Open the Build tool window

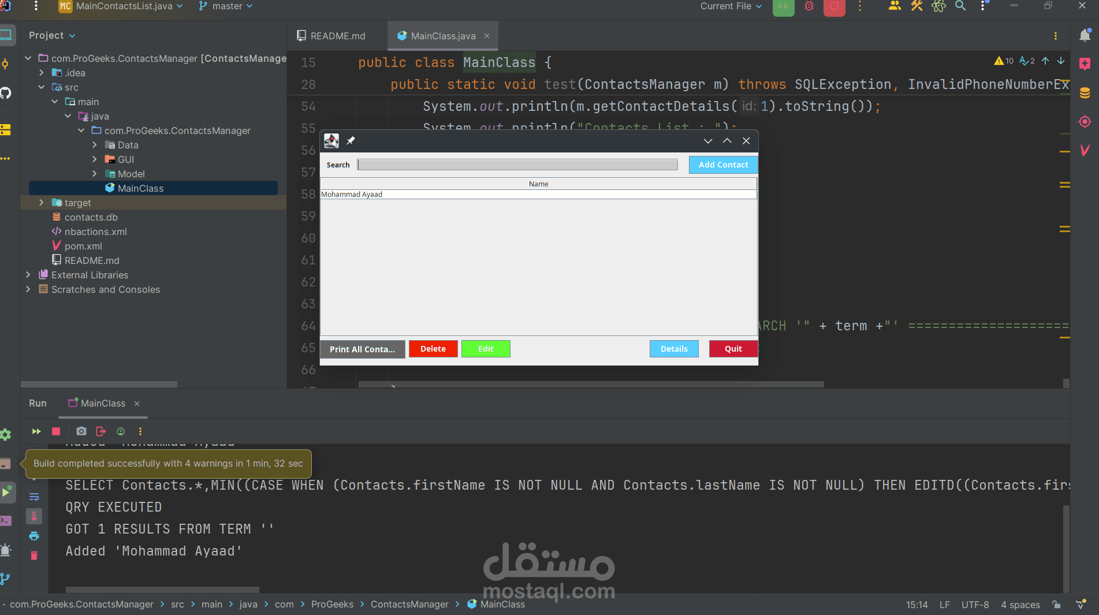6,464
